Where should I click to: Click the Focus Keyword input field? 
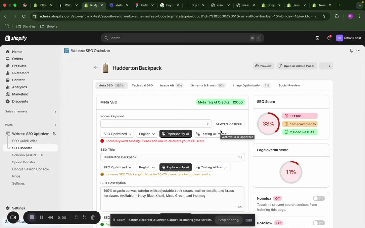point(156,124)
